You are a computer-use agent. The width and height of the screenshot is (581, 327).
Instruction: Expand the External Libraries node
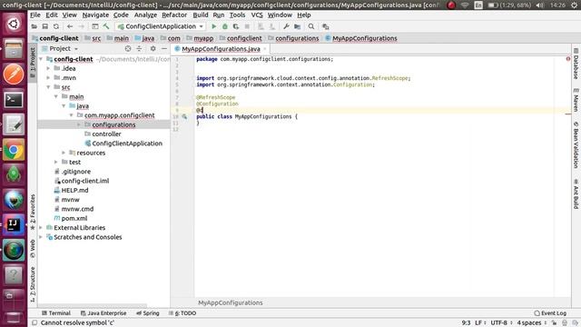(41, 228)
